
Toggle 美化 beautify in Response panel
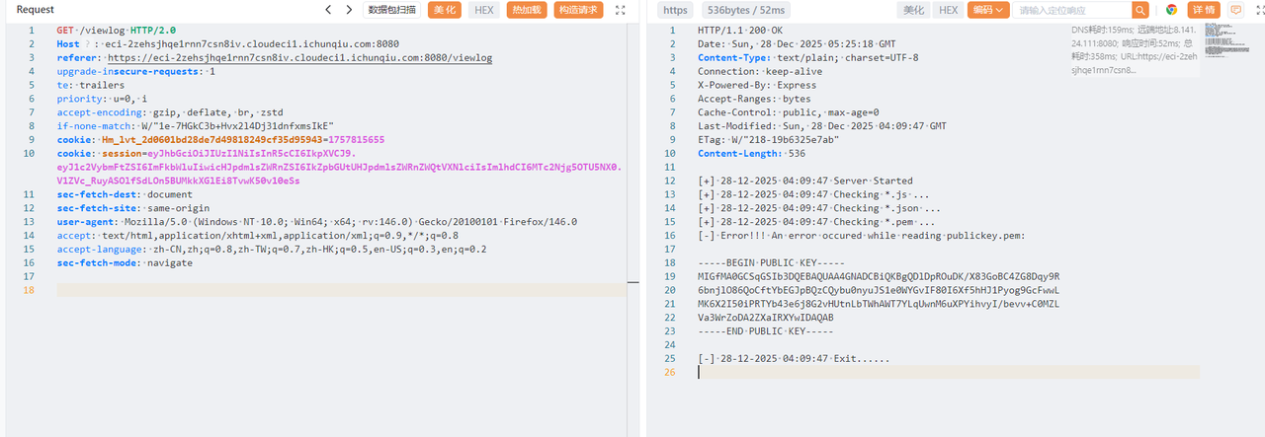(912, 10)
